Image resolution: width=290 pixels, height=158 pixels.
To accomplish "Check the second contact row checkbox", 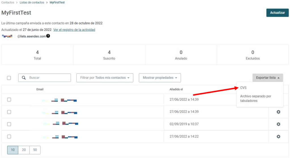I will [x=9, y=112].
